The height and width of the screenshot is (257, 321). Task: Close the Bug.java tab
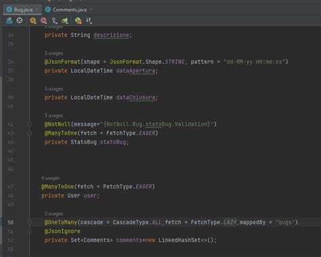pyautogui.click(x=37, y=9)
